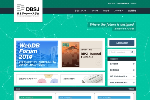
Task: Click the external link icon beside DEIM2015
Action: click(134, 70)
